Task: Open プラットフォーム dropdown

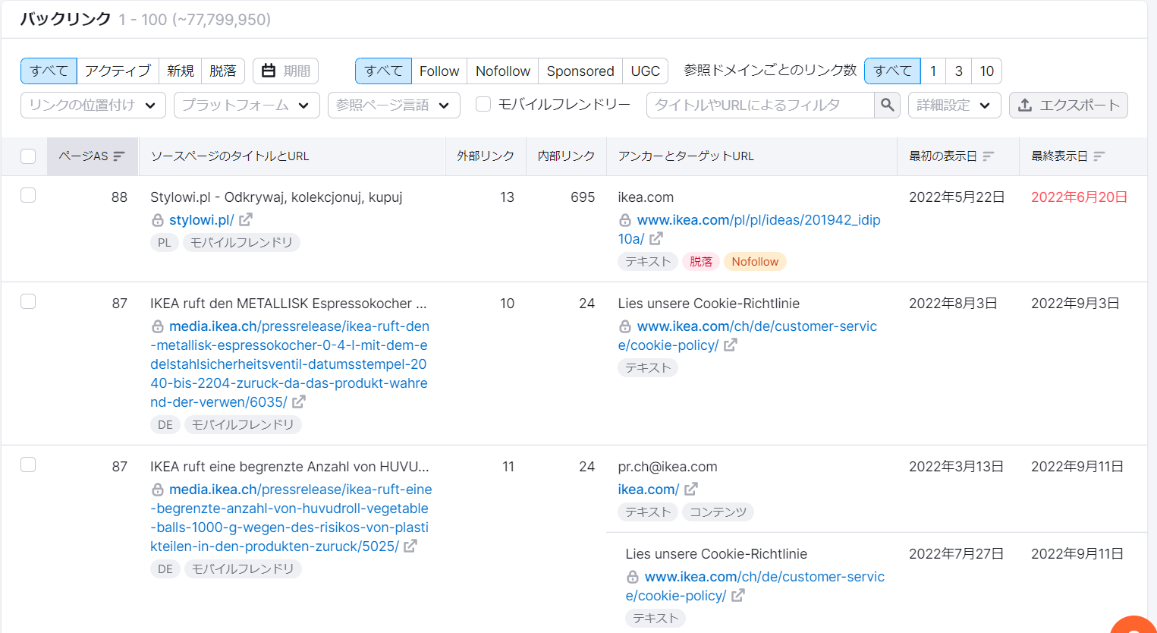Action: 247,105
